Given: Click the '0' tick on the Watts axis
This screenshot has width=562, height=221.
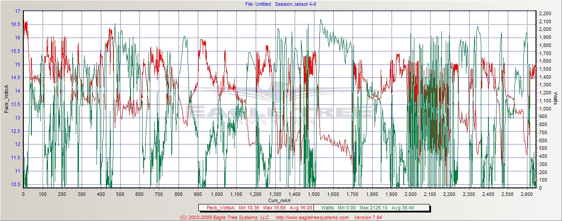Looking at the screenshot, I should click(541, 188).
